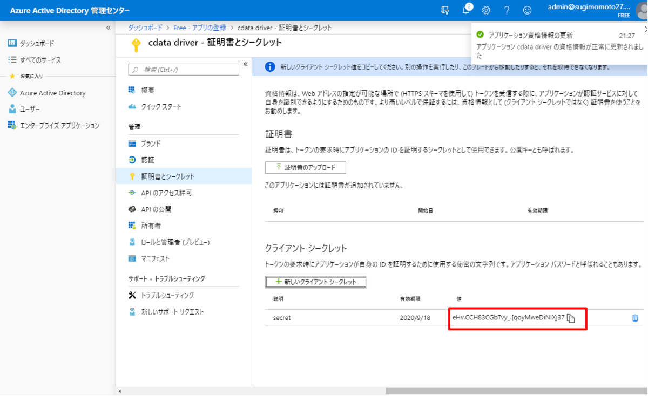Click the 拇印 column header in certificates table
The height and width of the screenshot is (396, 648).
coord(278,211)
